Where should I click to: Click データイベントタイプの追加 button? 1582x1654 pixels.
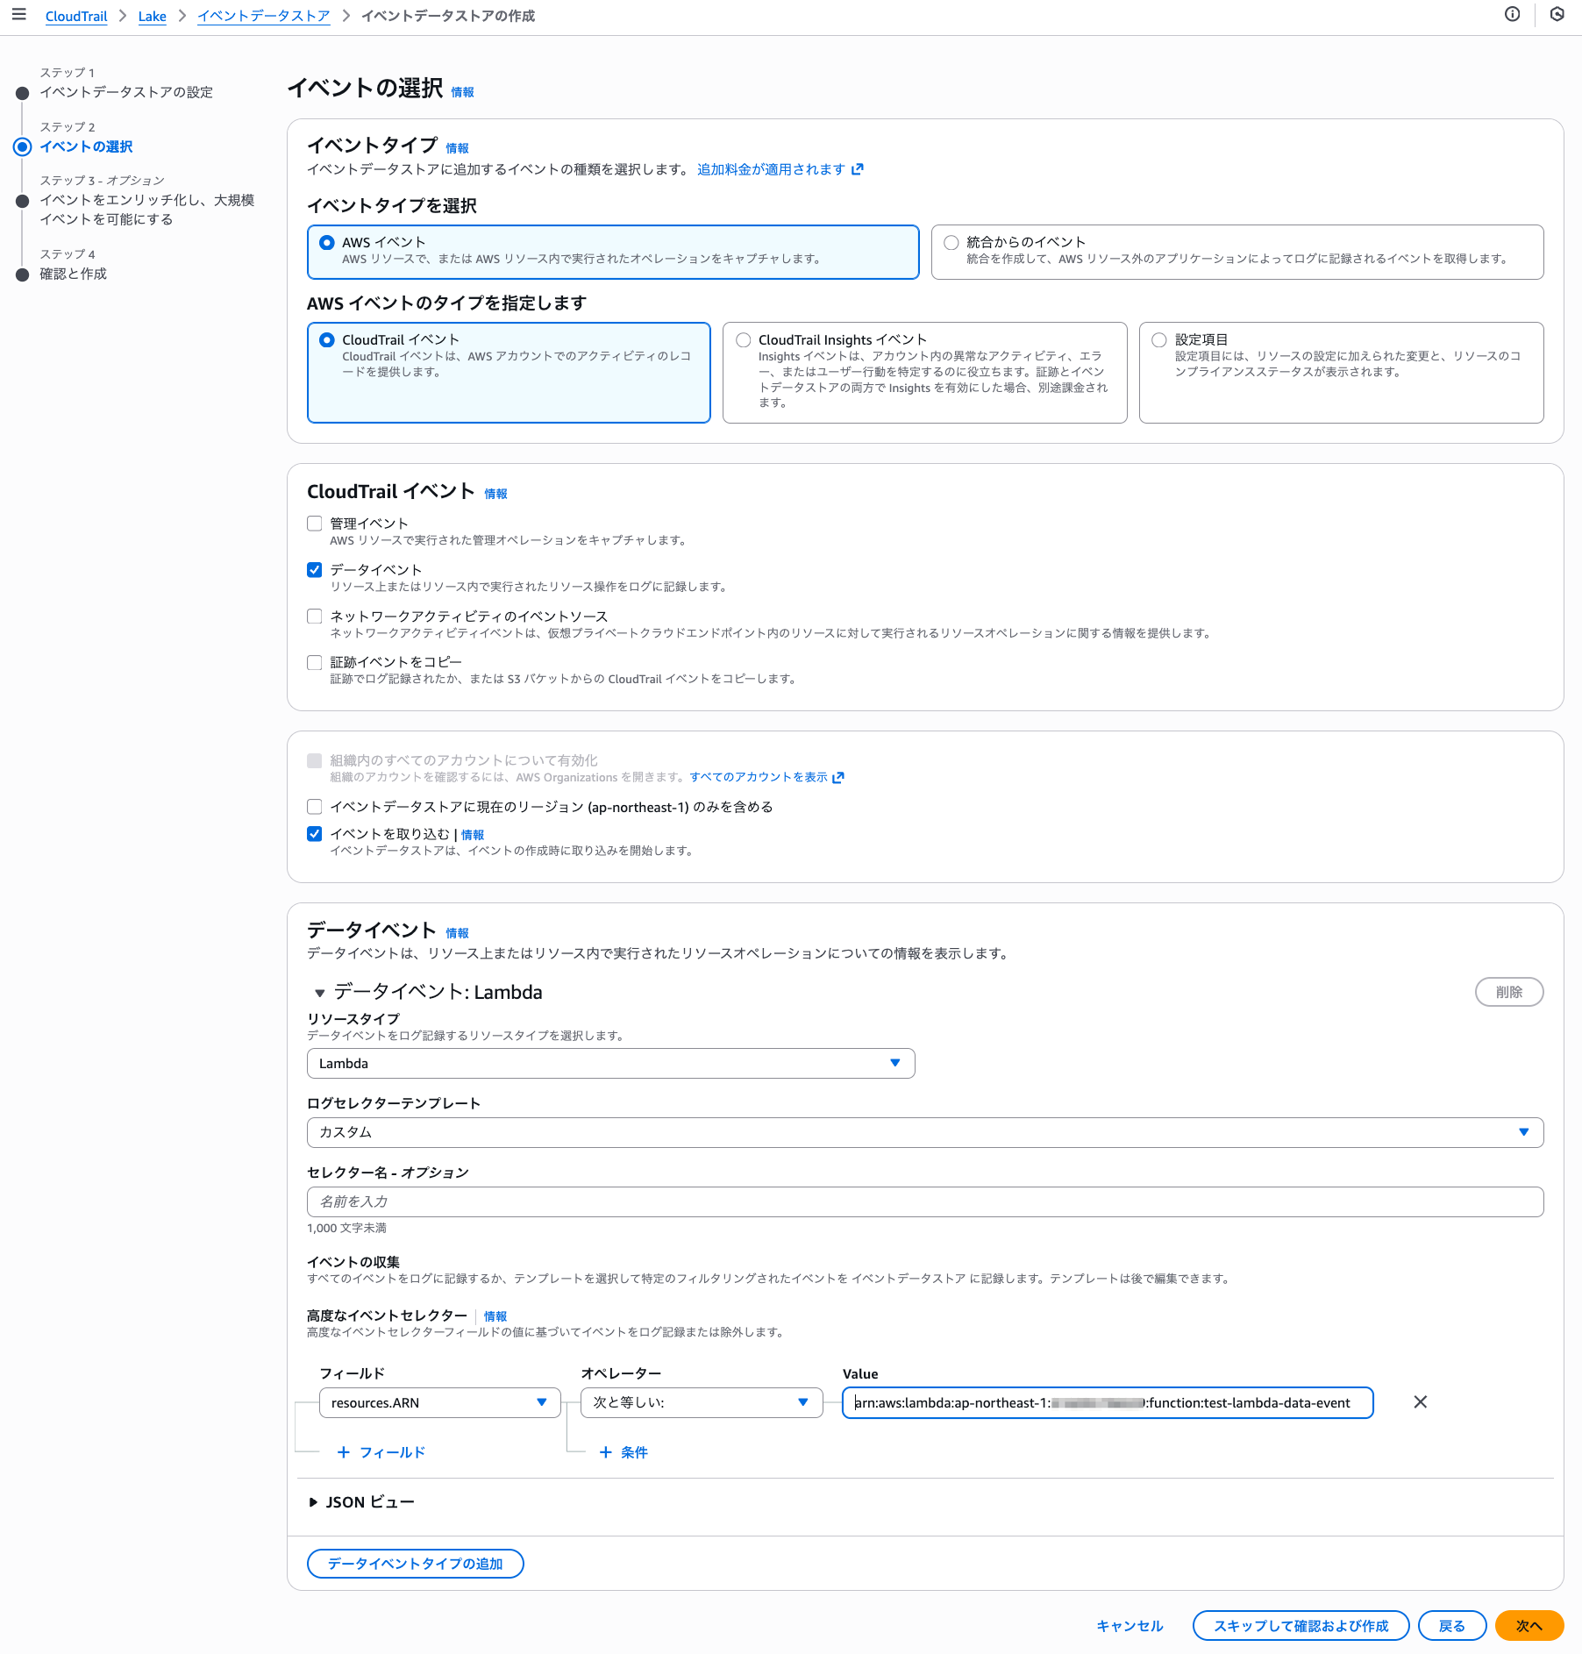(x=415, y=1564)
